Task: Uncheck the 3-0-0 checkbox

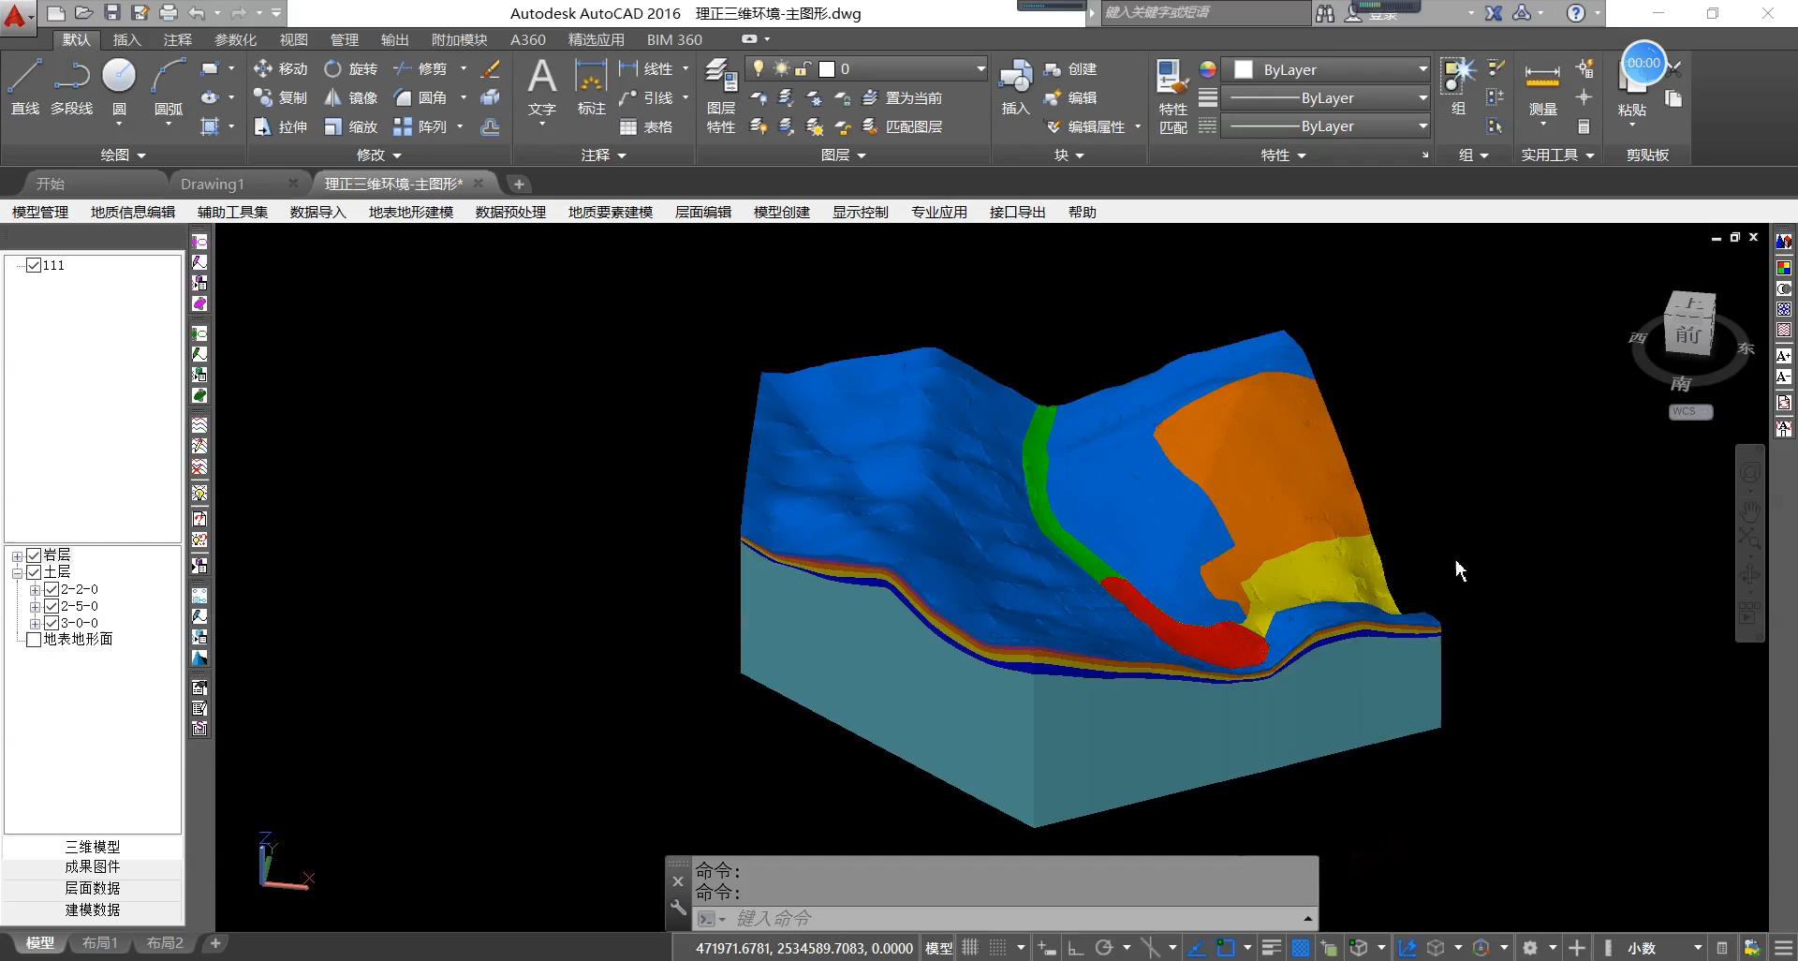Action: point(52,623)
